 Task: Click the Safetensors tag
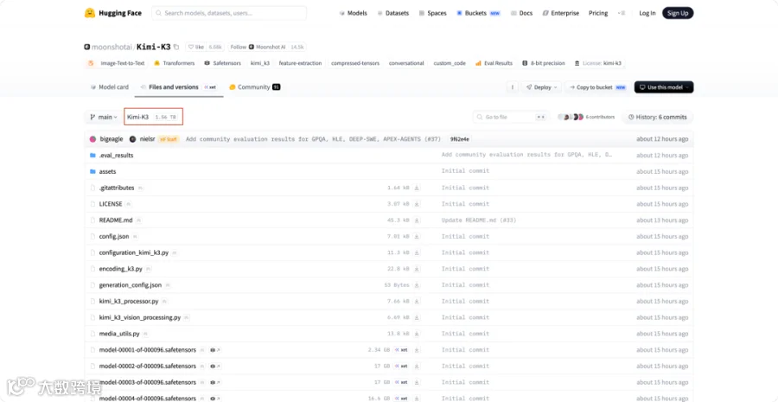(x=223, y=63)
